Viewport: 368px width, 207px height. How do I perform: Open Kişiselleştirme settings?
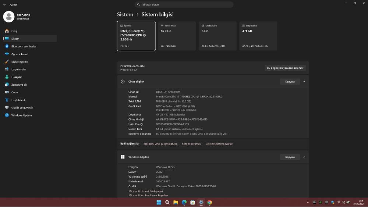pos(20,62)
